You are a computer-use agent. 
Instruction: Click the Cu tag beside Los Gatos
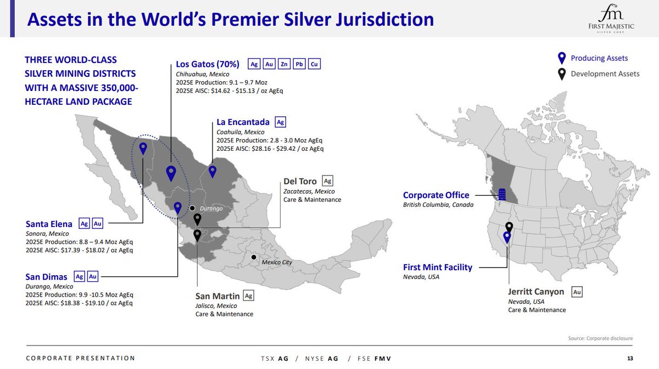(314, 64)
